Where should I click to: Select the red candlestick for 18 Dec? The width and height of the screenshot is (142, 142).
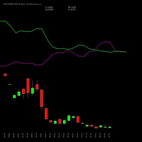[x=5, y=75]
